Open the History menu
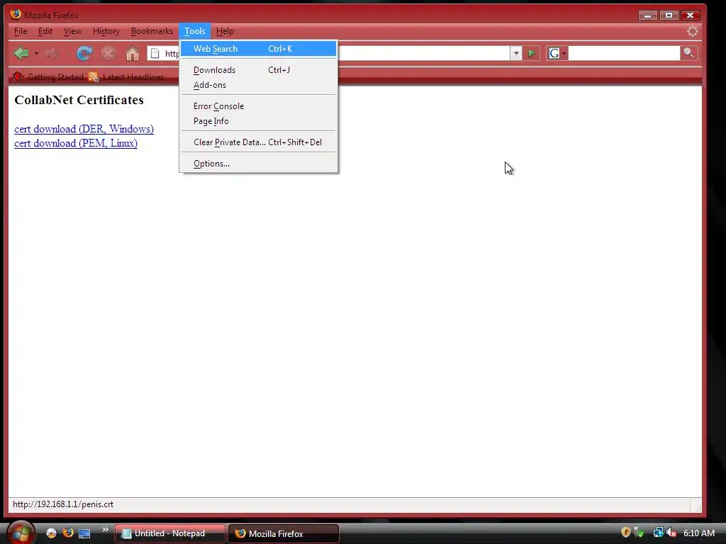 tap(106, 31)
